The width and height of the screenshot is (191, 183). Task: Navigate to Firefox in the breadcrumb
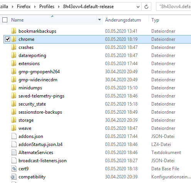click(24, 7)
